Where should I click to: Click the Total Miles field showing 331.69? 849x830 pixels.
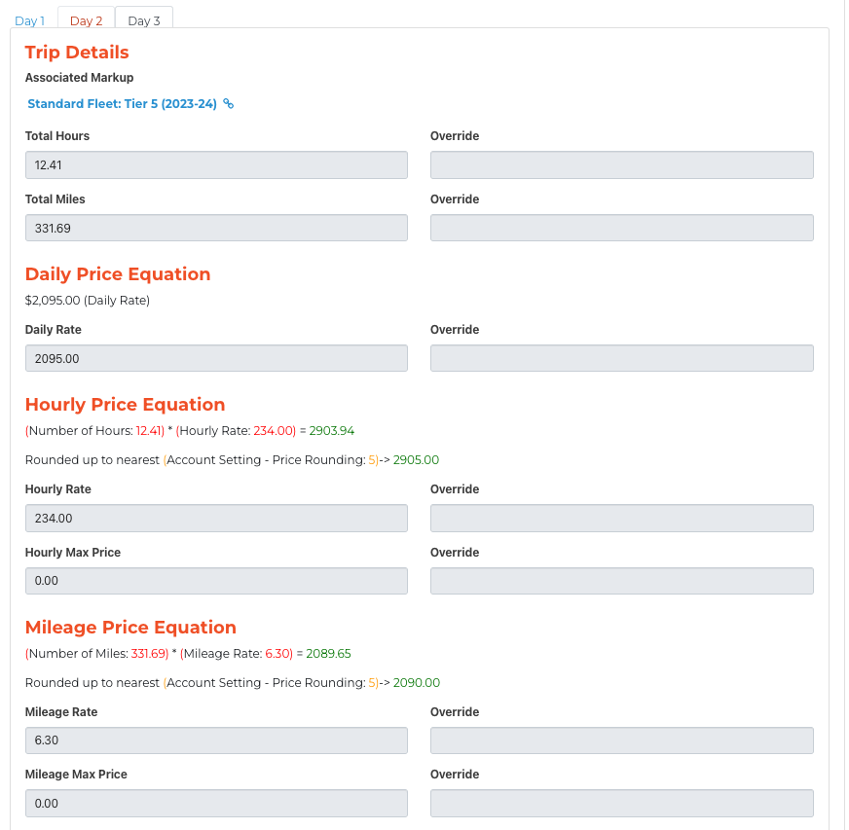(x=216, y=228)
